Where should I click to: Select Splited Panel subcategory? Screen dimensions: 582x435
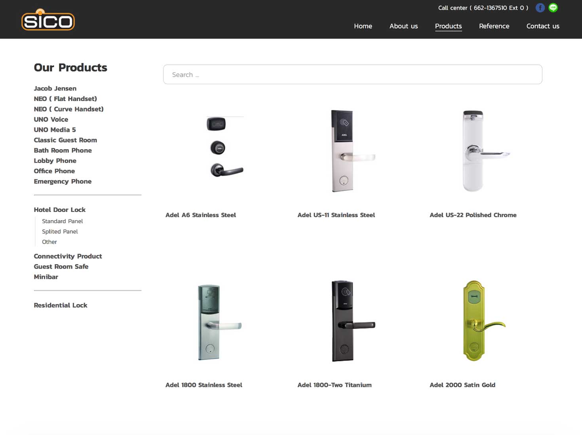[x=60, y=231]
